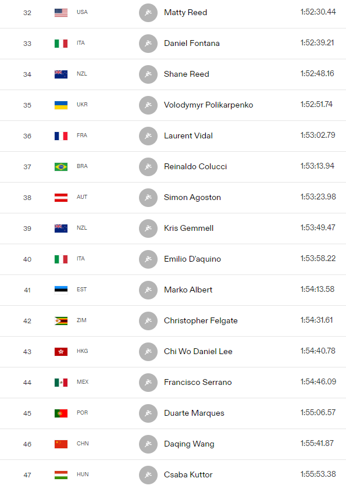Select the Christopher Felgate name link

[201, 320]
